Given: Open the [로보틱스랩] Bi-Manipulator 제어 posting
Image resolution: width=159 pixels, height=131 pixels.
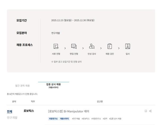Looking at the screenshot, I should 69,111.
